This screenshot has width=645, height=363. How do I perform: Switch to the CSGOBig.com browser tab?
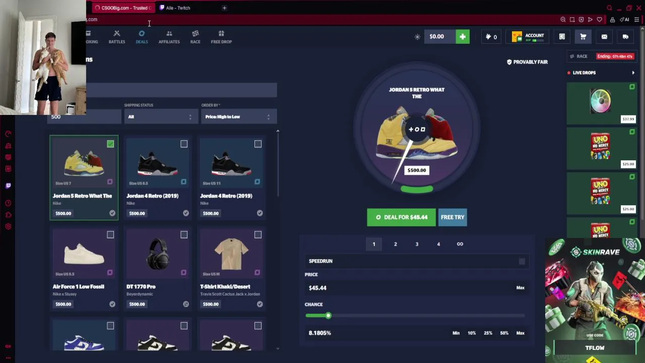123,8
